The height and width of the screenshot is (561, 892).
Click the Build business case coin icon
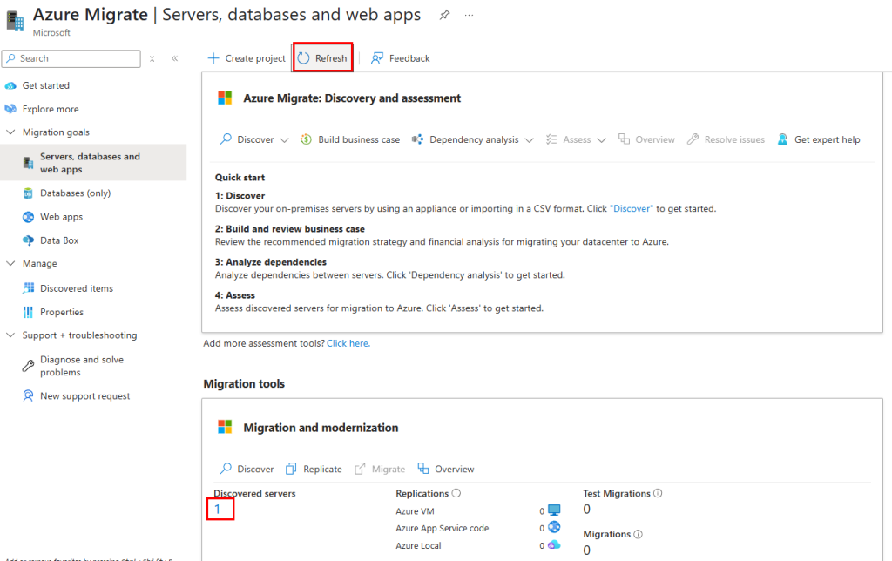pyautogui.click(x=306, y=139)
